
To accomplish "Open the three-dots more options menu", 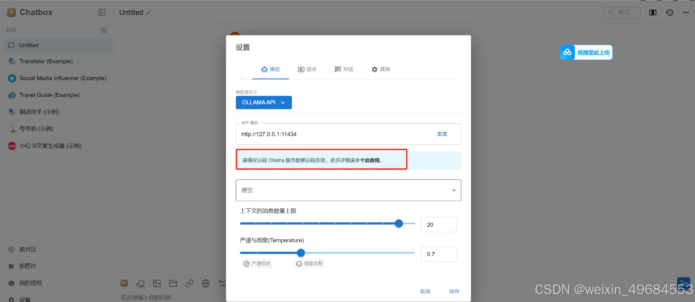I will click(686, 13).
